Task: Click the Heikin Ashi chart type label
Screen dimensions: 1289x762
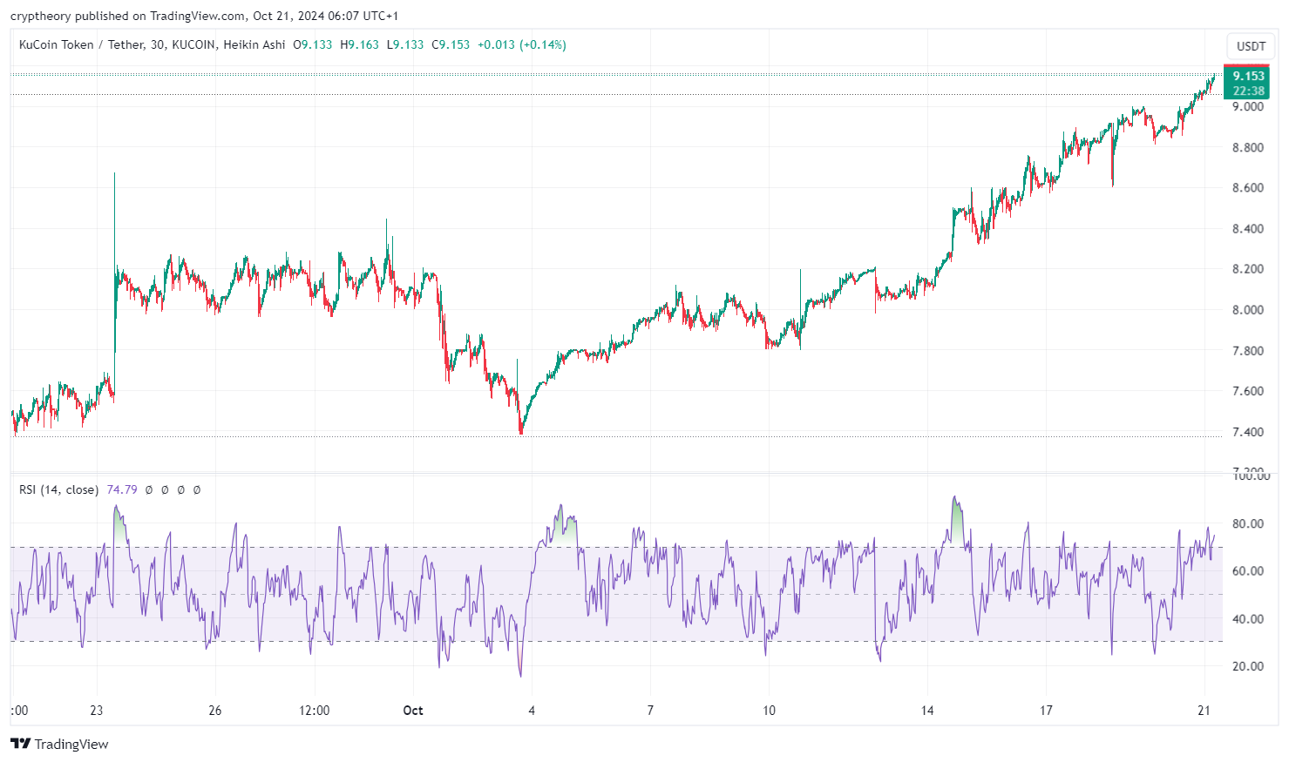Action: click(x=254, y=44)
